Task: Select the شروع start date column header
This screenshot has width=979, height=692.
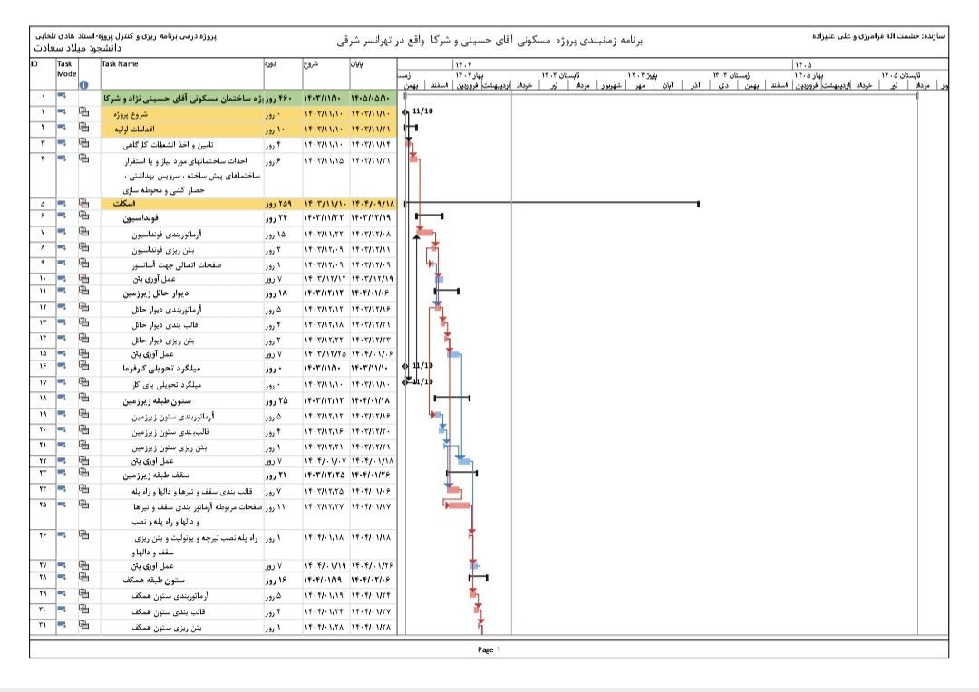Action: [312, 64]
